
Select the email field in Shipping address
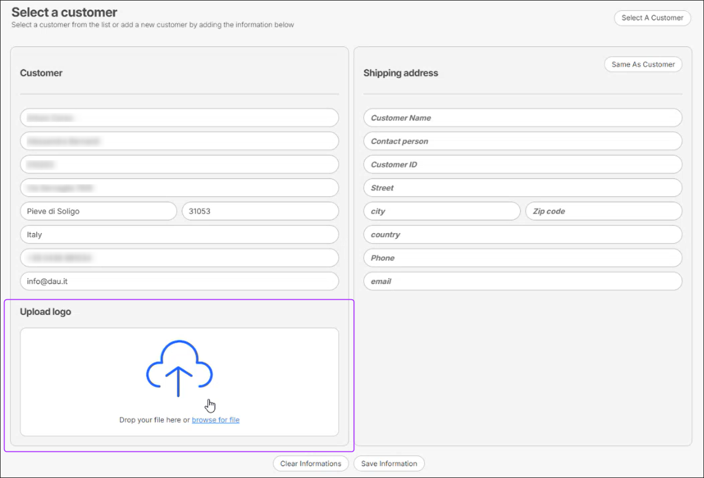[522, 281]
